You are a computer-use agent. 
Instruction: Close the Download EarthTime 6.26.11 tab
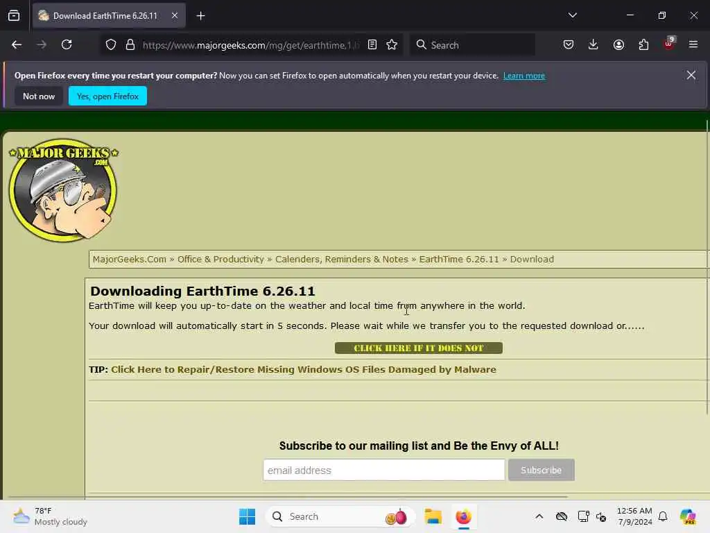[x=175, y=16]
